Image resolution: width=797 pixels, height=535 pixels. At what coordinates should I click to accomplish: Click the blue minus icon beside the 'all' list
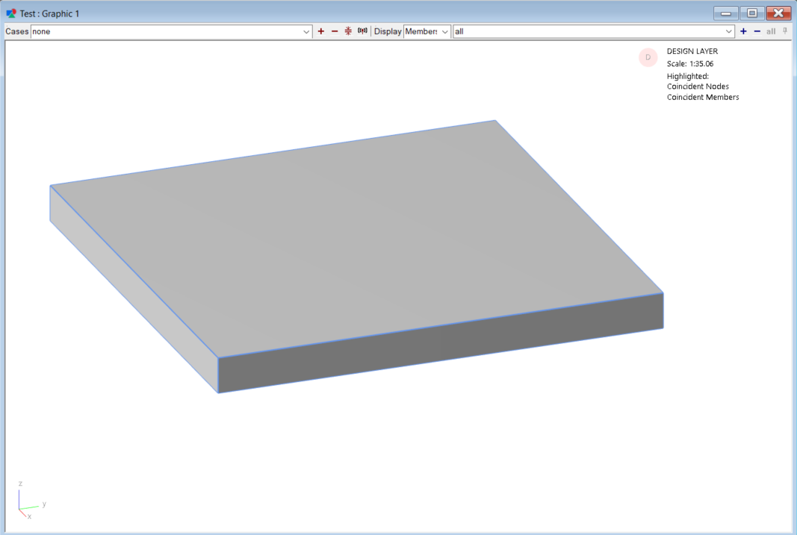pyautogui.click(x=757, y=31)
